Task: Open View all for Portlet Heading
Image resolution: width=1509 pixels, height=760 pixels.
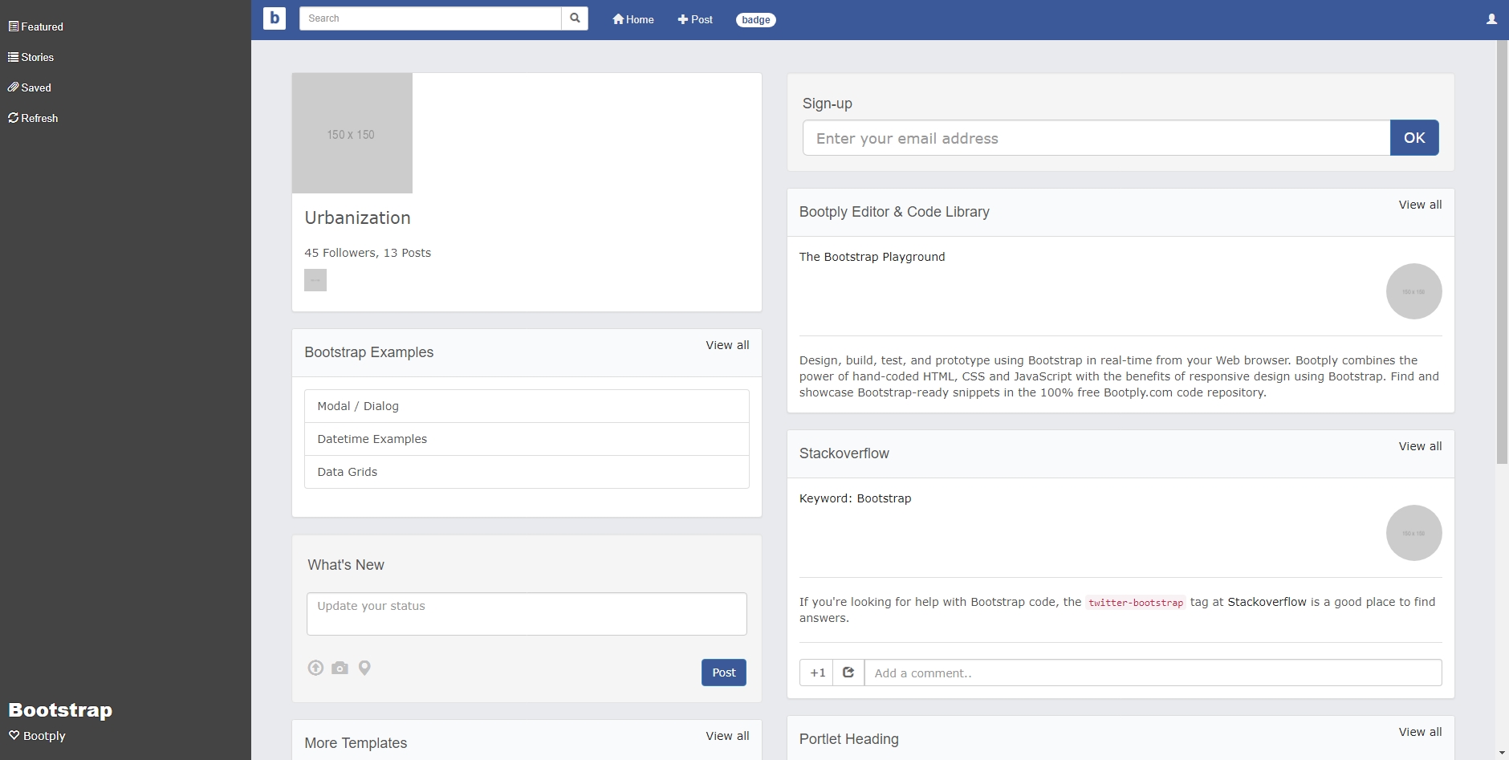Action: point(1421,732)
